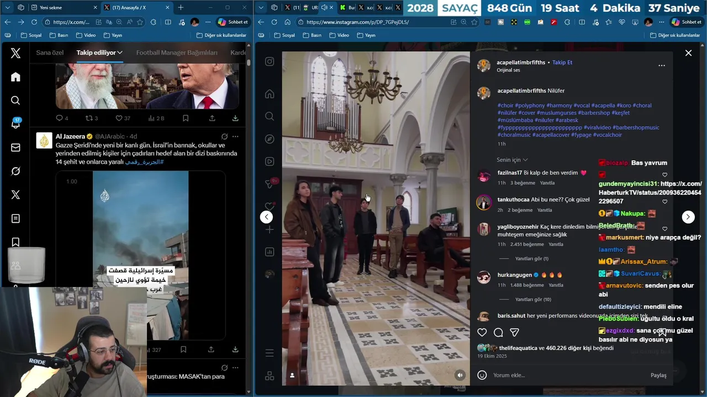The height and width of the screenshot is (397, 707).
Task: Open Instagram dashboard chart icon
Action: pos(270,252)
